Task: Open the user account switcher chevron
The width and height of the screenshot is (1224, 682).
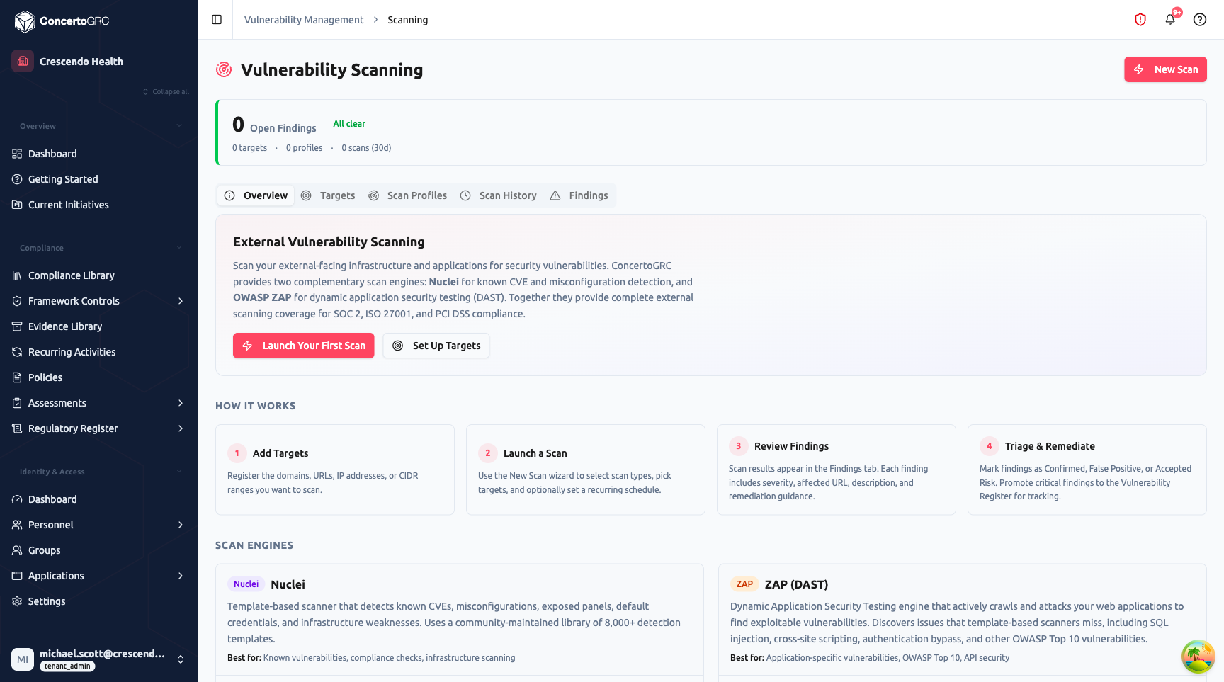Action: point(181,659)
